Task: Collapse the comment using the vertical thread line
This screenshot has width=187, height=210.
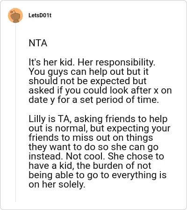Action: pyautogui.click(x=15, y=113)
